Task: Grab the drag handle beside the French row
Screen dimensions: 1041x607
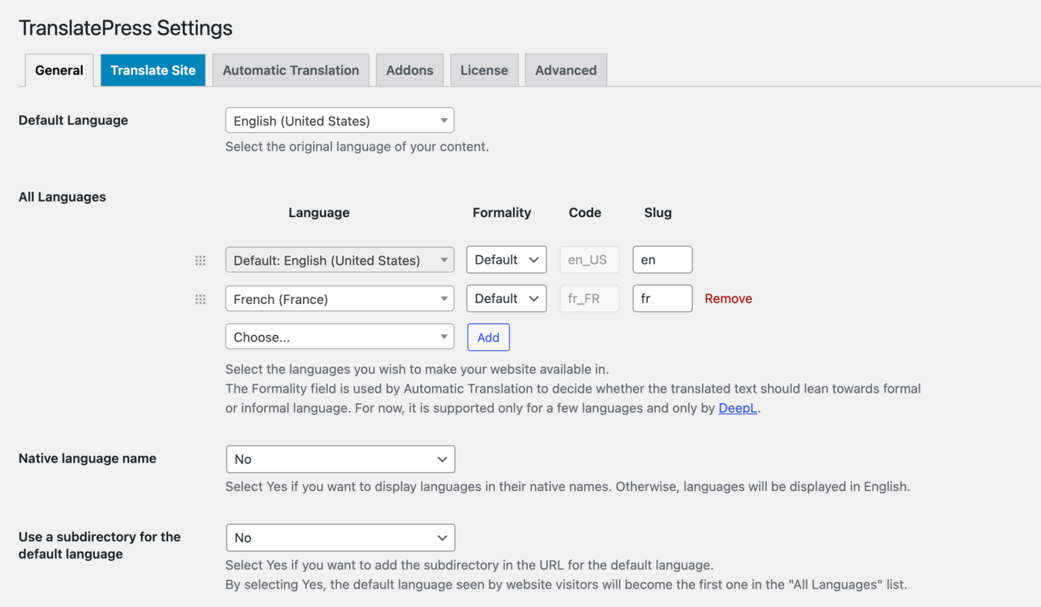Action: [x=200, y=298]
